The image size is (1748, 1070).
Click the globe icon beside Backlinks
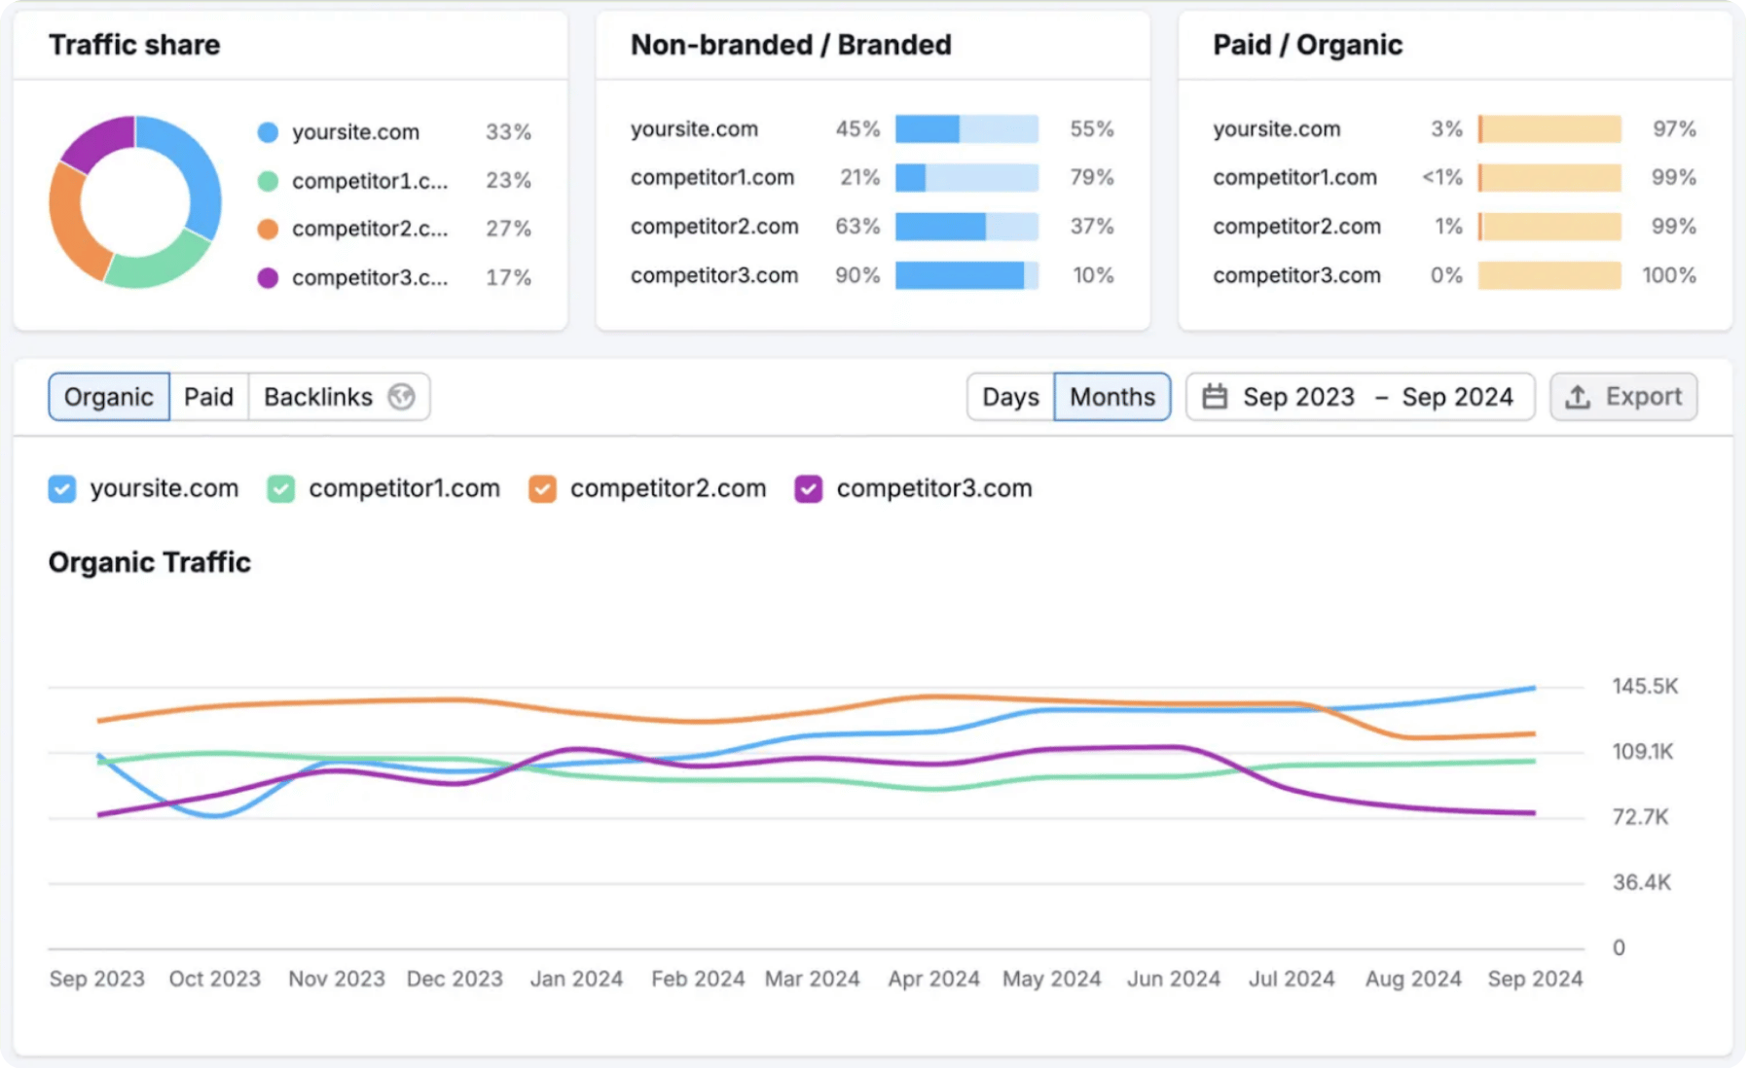[401, 397]
